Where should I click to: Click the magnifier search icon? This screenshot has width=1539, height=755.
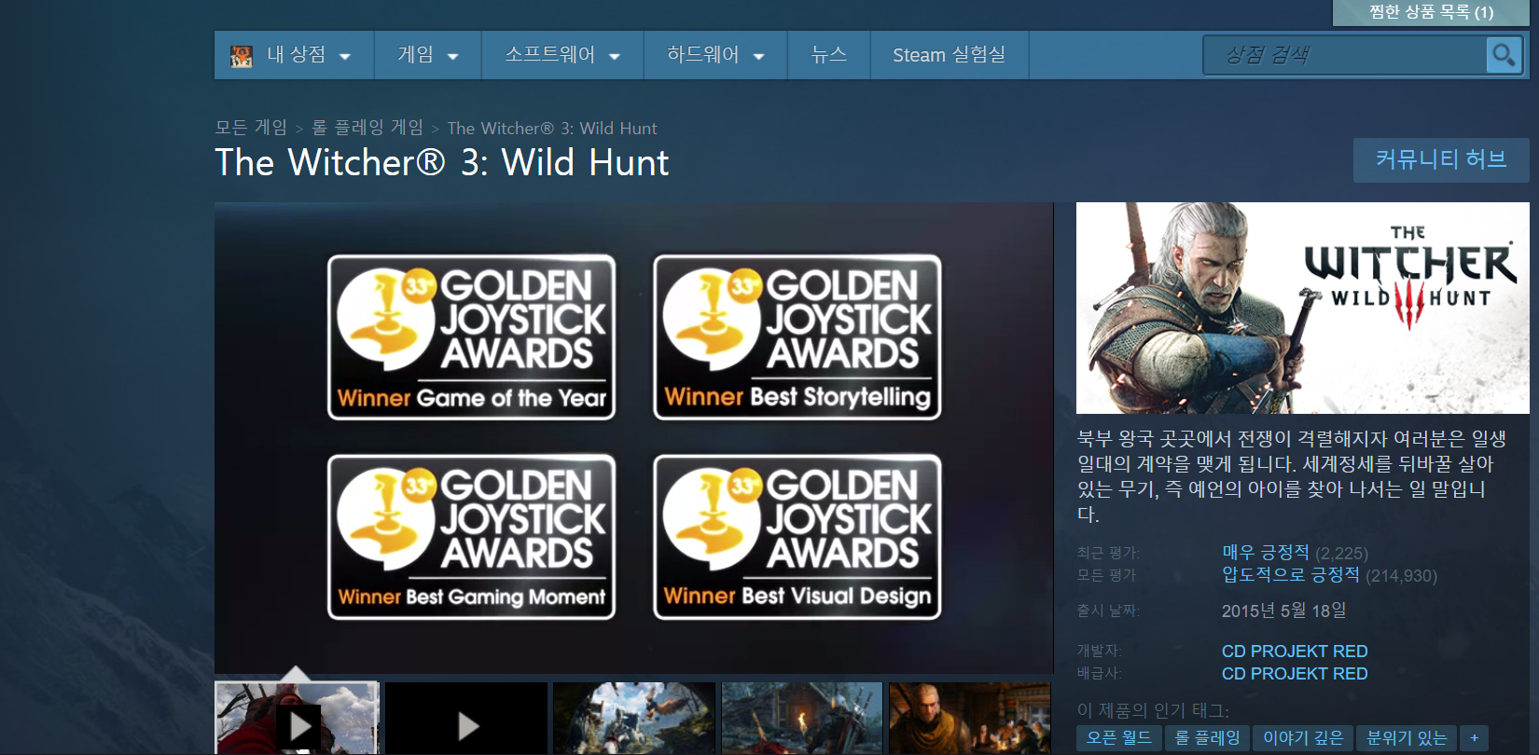click(x=1503, y=55)
